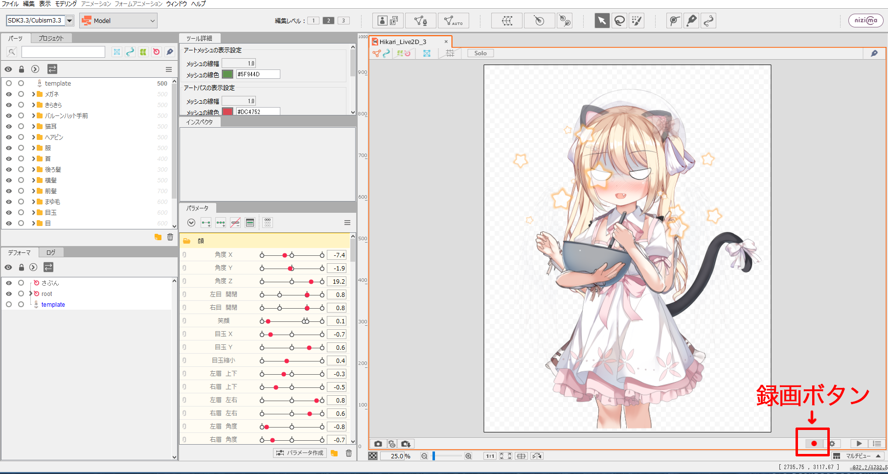Click the 角度 Z value field 19.2
The width and height of the screenshot is (888, 474).
[x=337, y=281]
